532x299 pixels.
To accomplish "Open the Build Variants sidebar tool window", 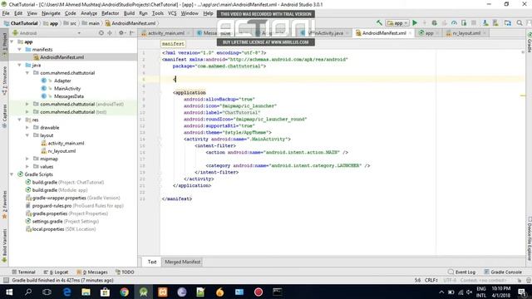I will point(4,245).
